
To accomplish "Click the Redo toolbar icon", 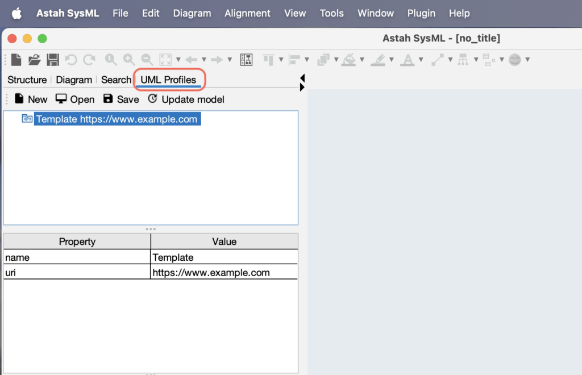I will click(89, 59).
